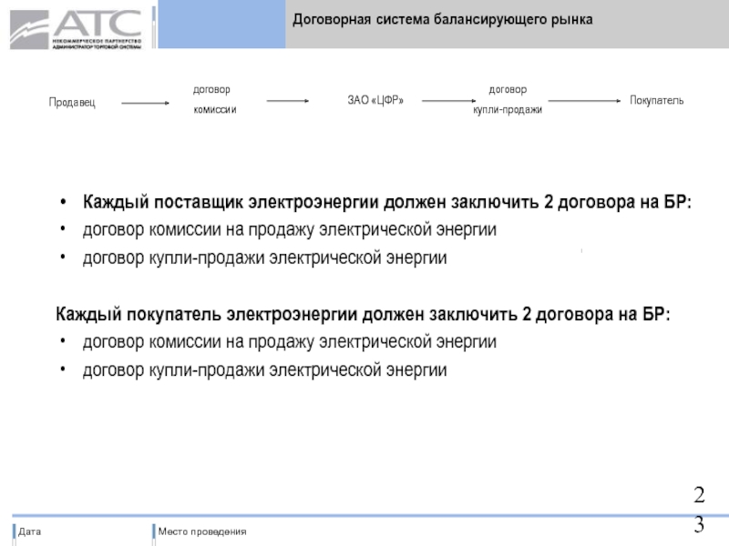Click the 'Продавец' label in diagram
The height and width of the screenshot is (546, 729).
point(72,102)
